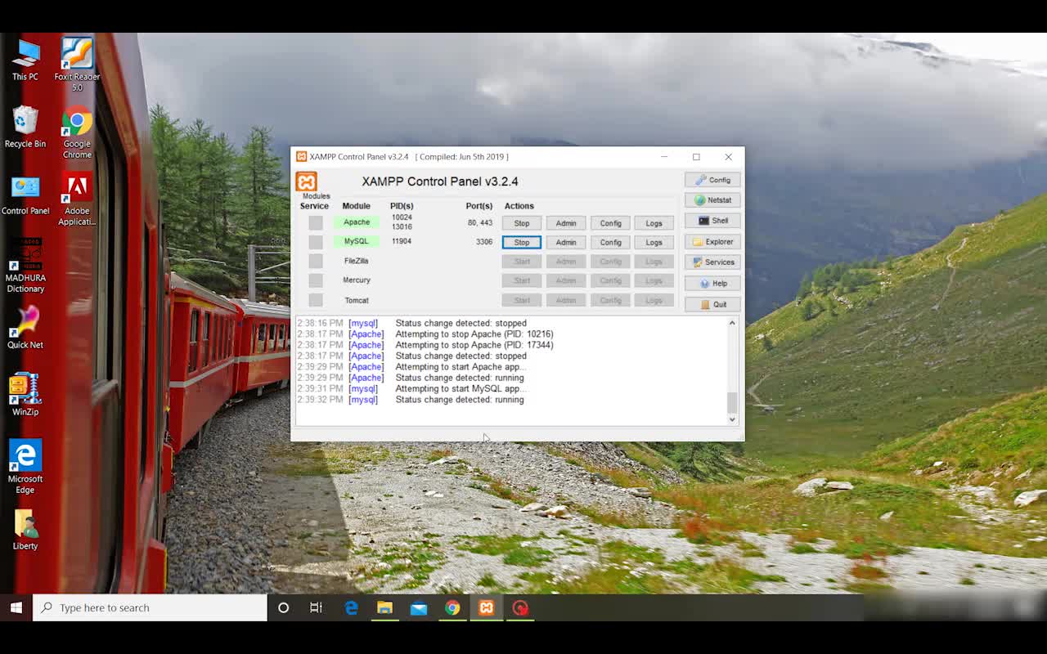Open MySQL Admin page
The height and width of the screenshot is (654, 1047).
click(566, 242)
